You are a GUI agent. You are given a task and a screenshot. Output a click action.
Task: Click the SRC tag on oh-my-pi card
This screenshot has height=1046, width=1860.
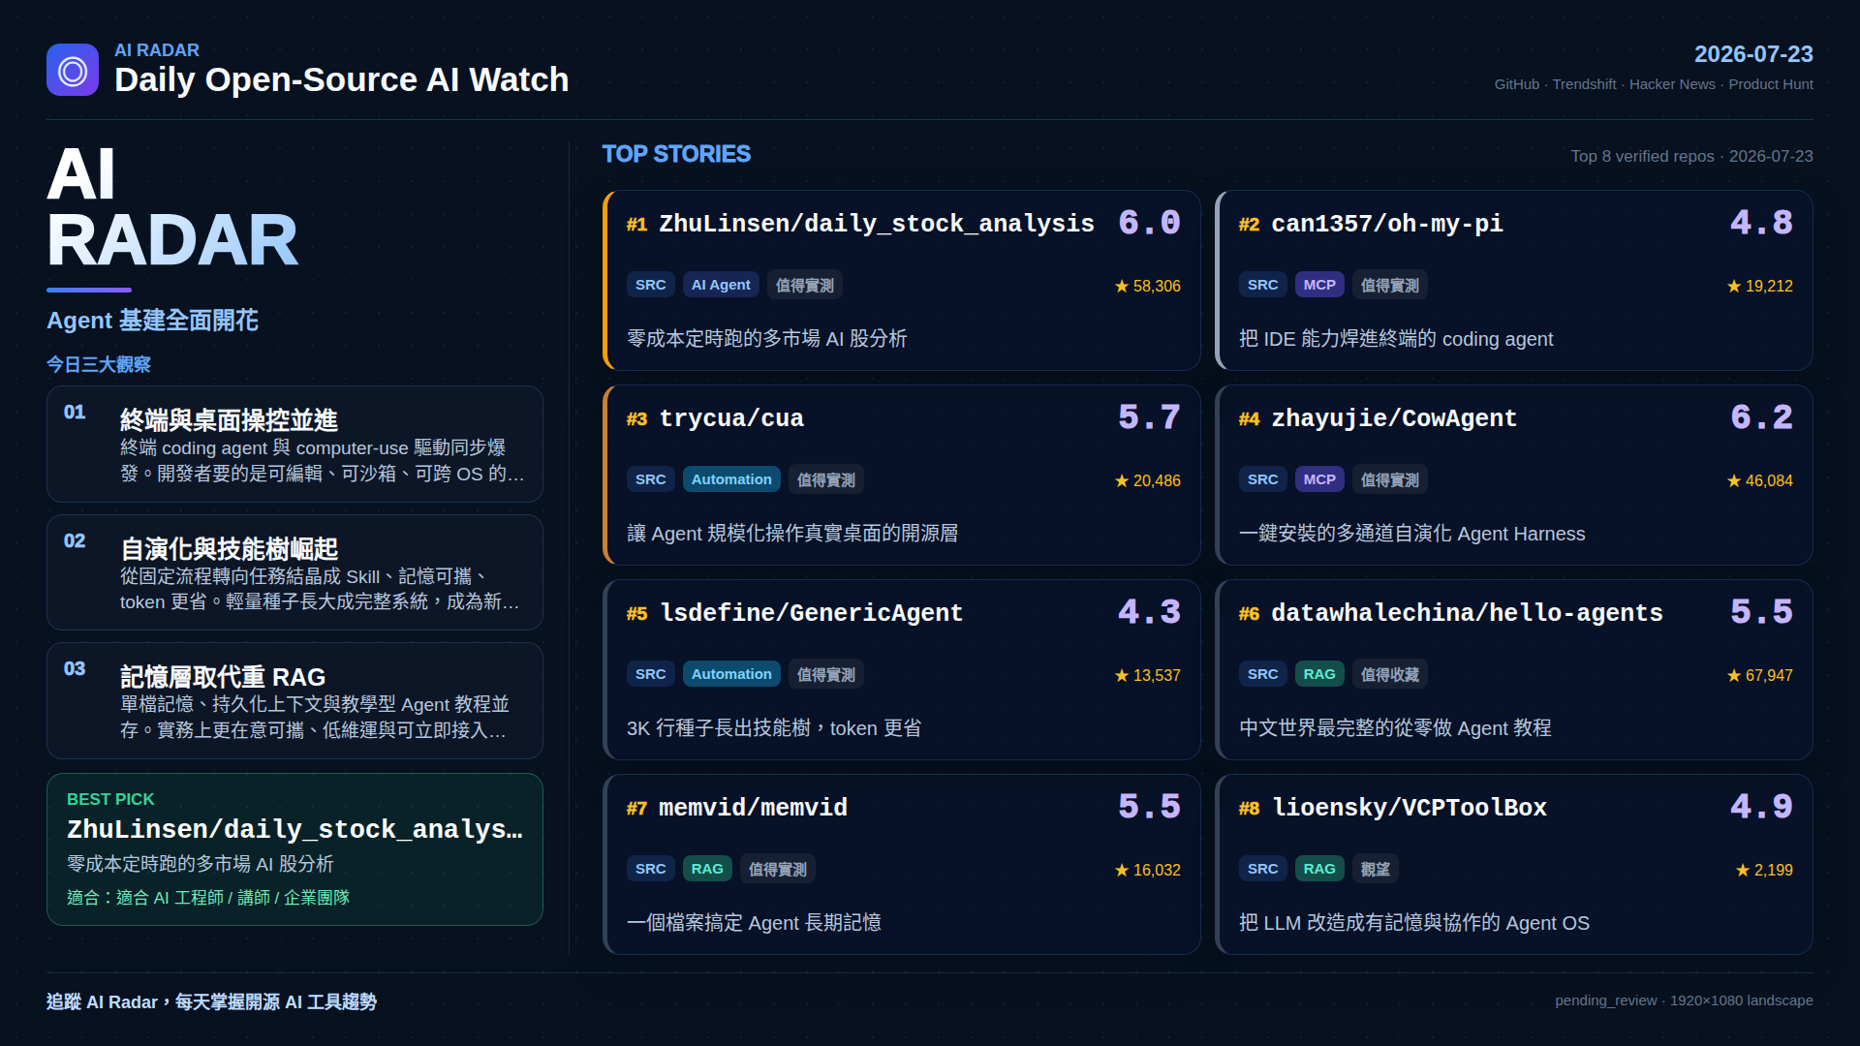coord(1263,285)
